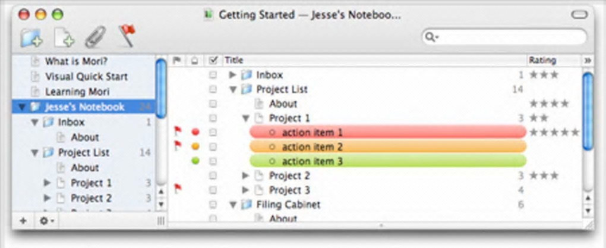Toggle the checkbox in the Inbox row
606x248 pixels.
[x=213, y=75]
